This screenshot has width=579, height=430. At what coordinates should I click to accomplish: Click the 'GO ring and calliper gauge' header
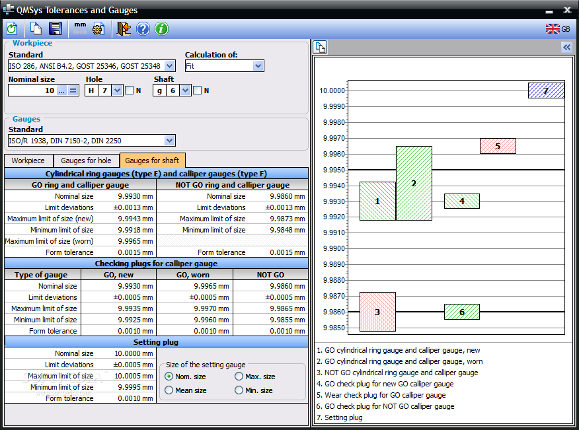(80, 185)
